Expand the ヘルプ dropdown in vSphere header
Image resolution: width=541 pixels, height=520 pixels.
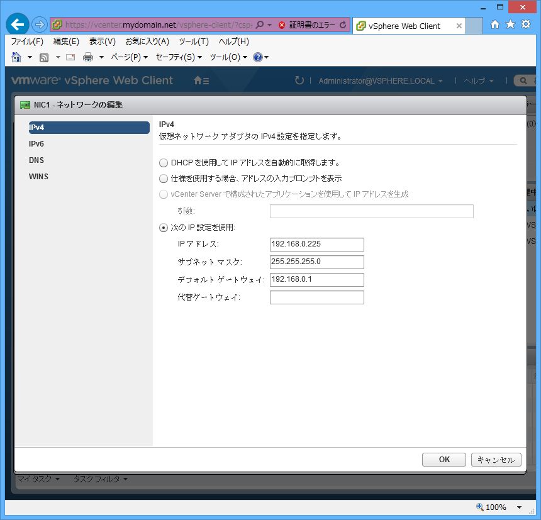478,81
